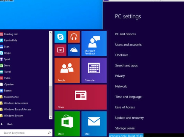Open the Calendar tile
184x137 pixels.
coord(94,70)
